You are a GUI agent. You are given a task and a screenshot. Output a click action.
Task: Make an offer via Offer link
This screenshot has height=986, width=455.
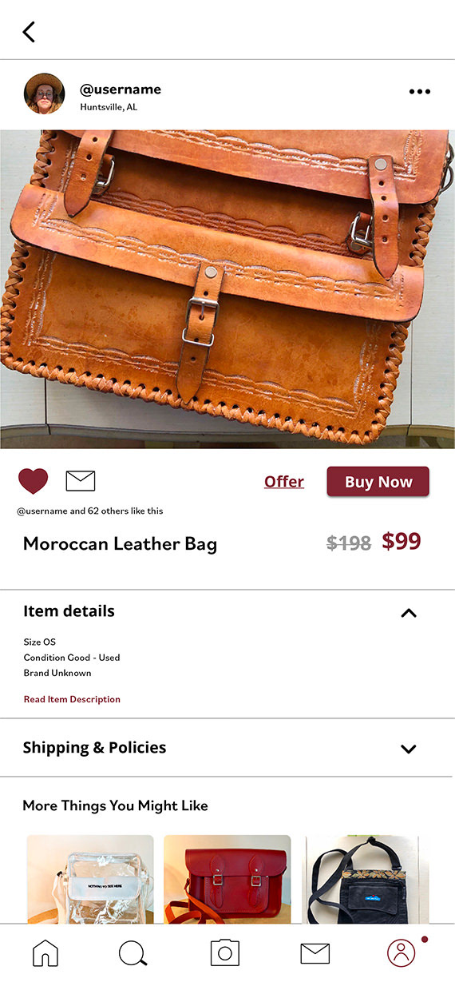click(x=284, y=482)
